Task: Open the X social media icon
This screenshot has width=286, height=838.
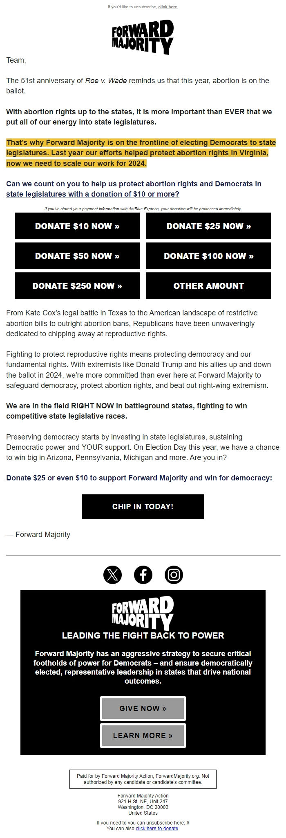Action: pos(112,575)
